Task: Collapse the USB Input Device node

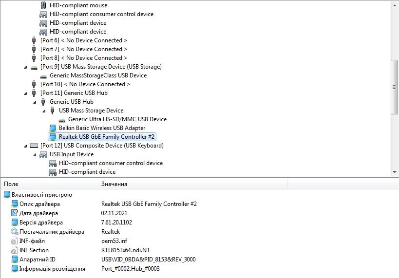Action: (35, 155)
